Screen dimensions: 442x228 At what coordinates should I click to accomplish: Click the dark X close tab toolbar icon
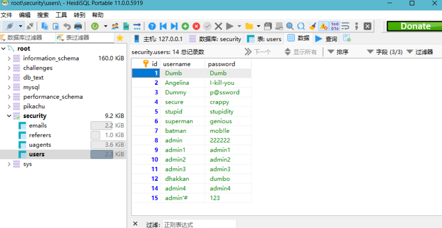tap(367, 26)
